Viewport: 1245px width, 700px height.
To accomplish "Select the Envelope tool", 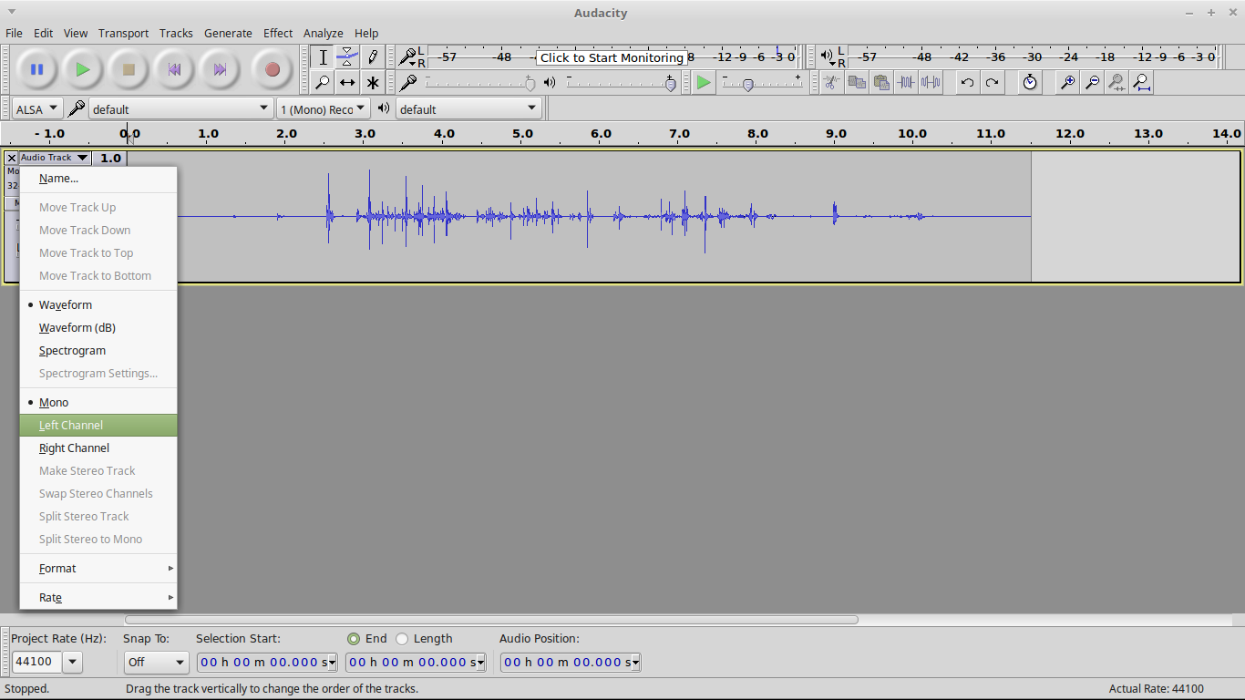I will 347,57.
